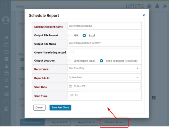The image size is (169, 128).
Task: Click Generate Report button behind dialog
Action: (x=32, y=122)
